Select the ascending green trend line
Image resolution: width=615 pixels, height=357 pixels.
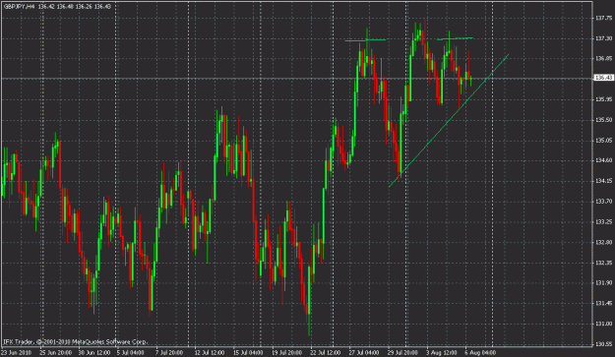449,121
